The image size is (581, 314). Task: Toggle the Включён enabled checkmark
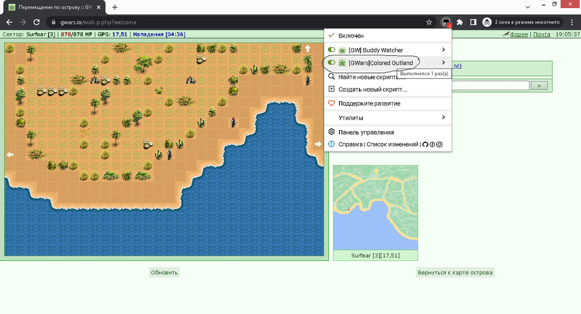331,35
